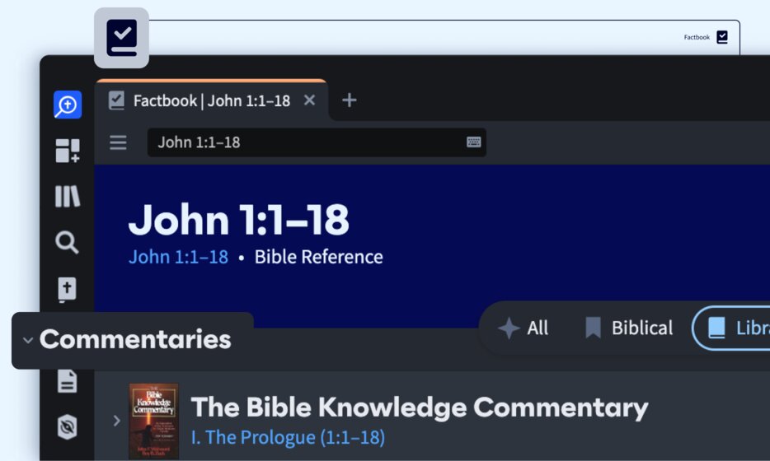
Task: Select the Library filter tab
Action: click(732, 328)
